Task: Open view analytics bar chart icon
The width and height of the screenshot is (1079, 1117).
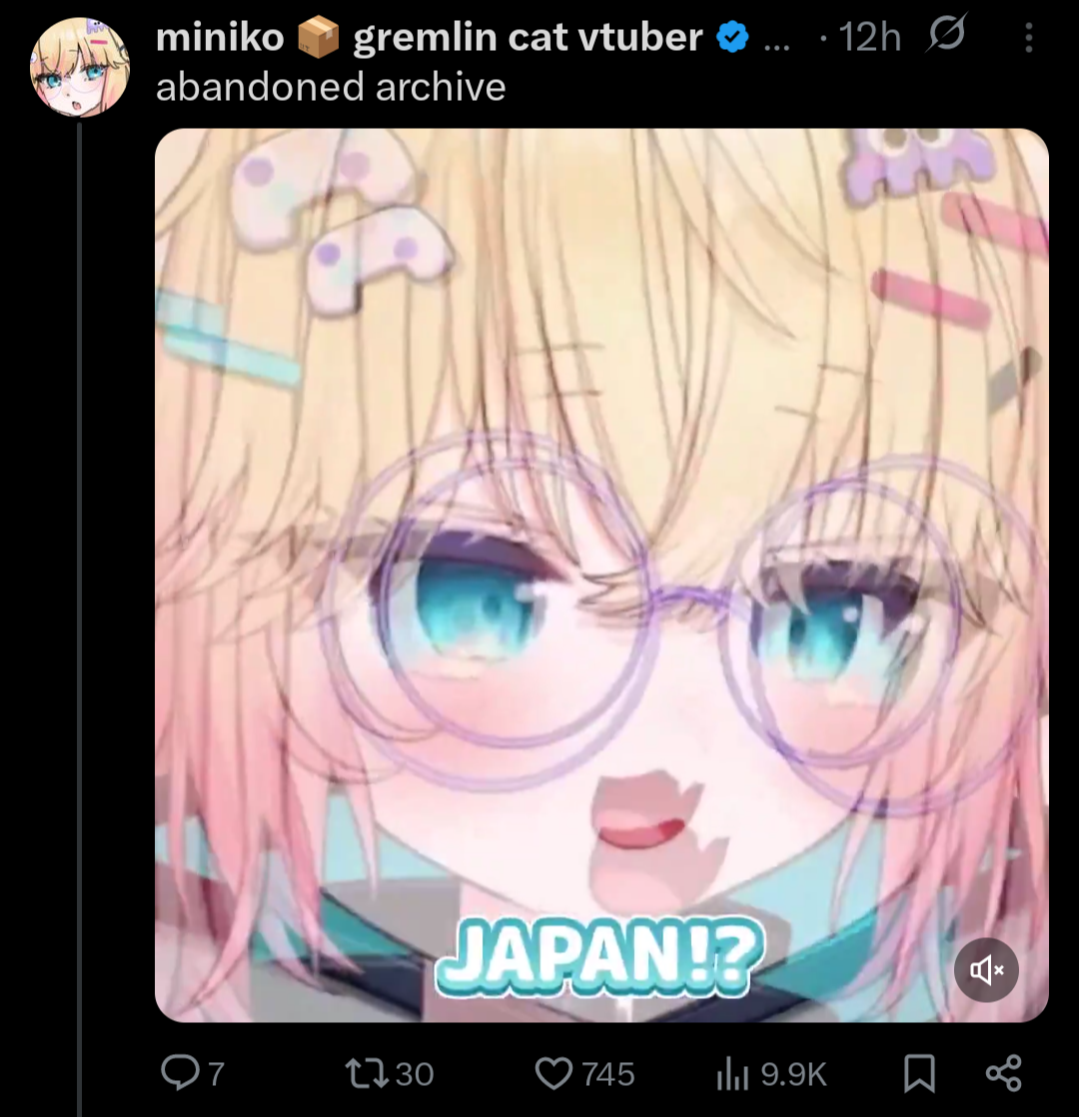Action: pyautogui.click(x=733, y=1074)
